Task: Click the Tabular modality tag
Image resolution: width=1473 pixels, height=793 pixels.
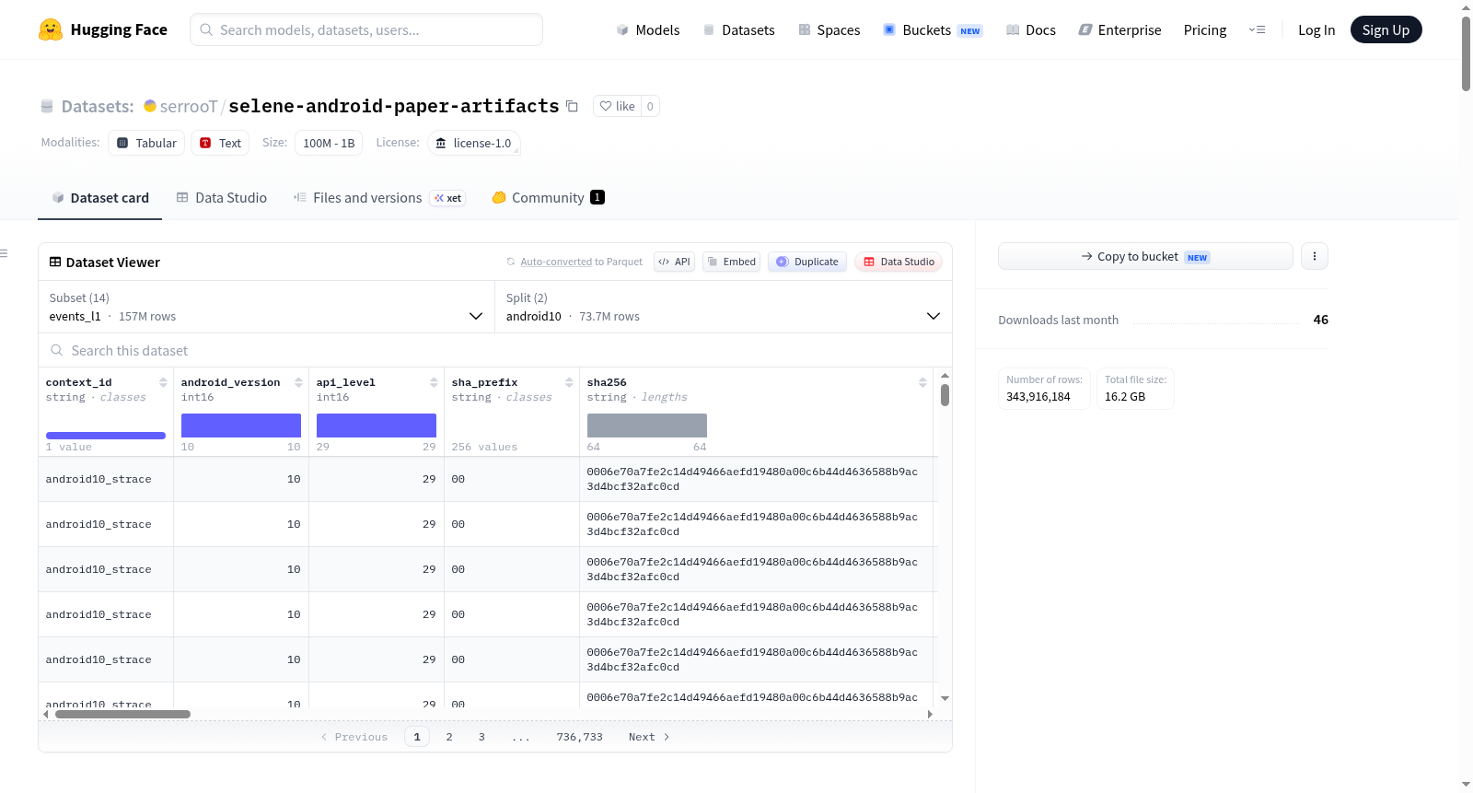Action: 146,143
